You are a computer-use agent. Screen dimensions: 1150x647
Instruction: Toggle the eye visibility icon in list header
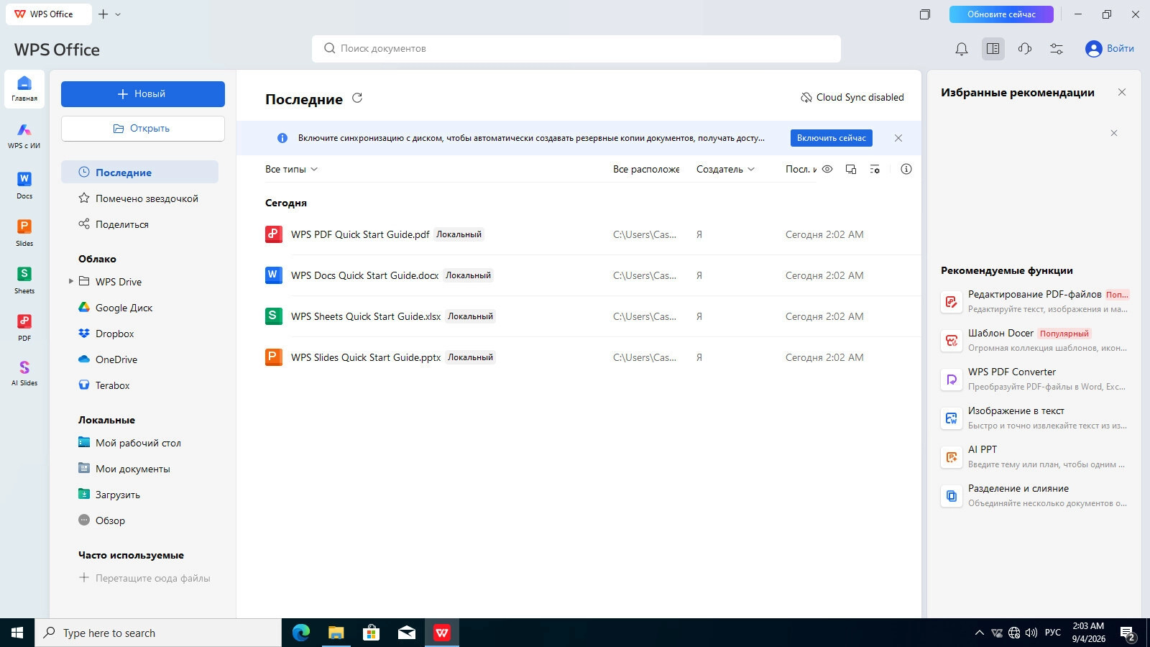pyautogui.click(x=827, y=169)
